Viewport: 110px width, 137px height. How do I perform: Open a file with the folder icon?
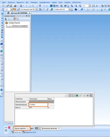tap(8, 6)
